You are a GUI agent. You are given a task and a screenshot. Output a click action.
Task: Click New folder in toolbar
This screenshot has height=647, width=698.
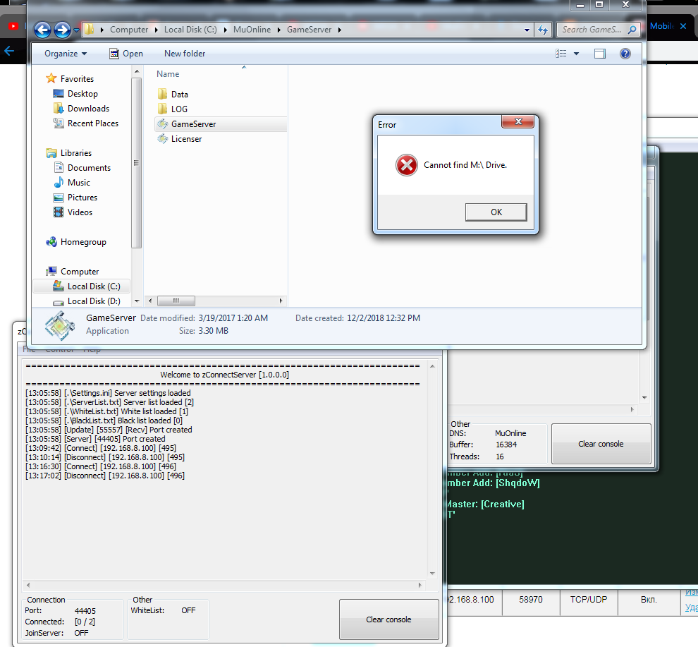(185, 54)
